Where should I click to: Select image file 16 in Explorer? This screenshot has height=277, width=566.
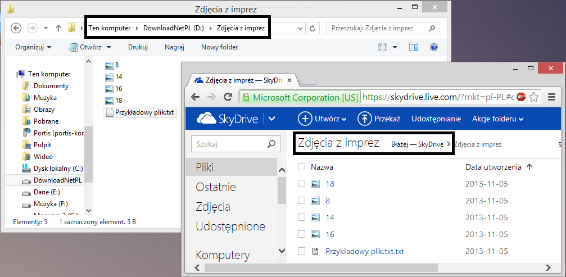point(114,89)
